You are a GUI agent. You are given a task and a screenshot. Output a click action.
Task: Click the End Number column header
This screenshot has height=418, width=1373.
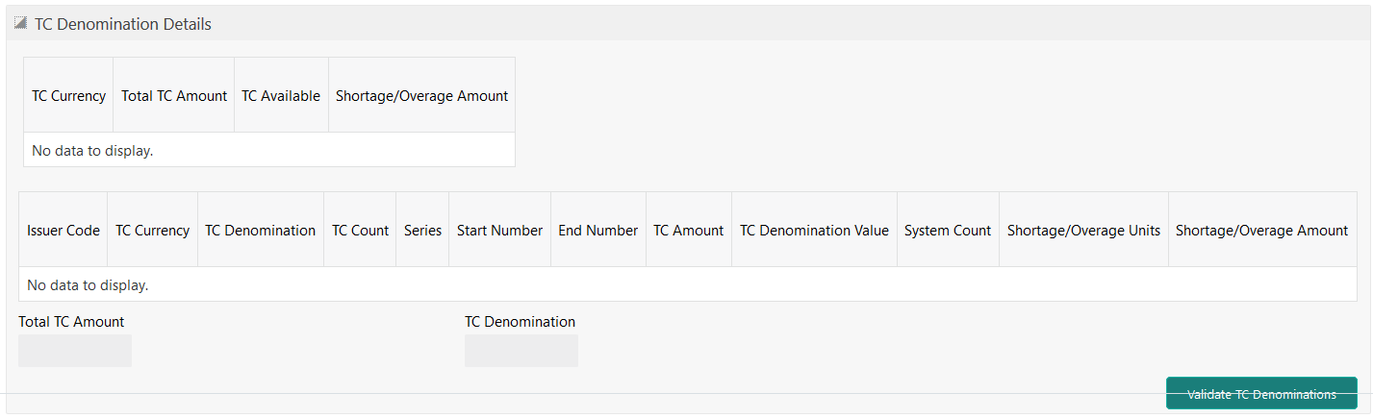598,231
